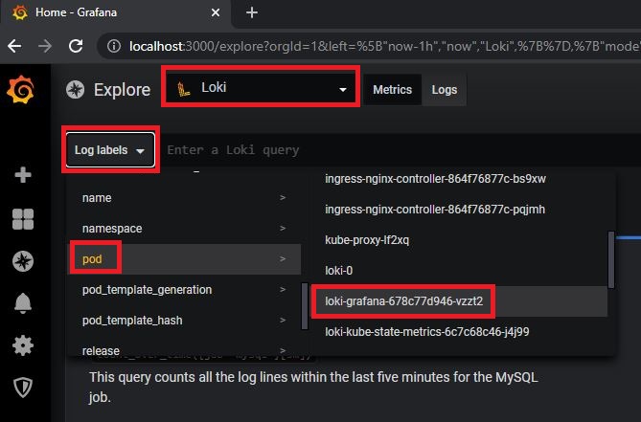Close the Home - Grafana tab
The height and width of the screenshot is (422, 641).
click(216, 12)
